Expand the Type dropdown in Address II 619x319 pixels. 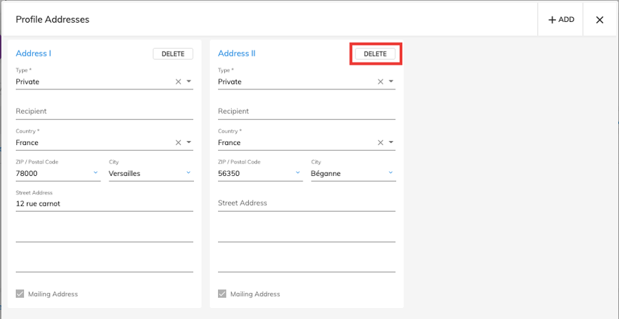point(391,82)
